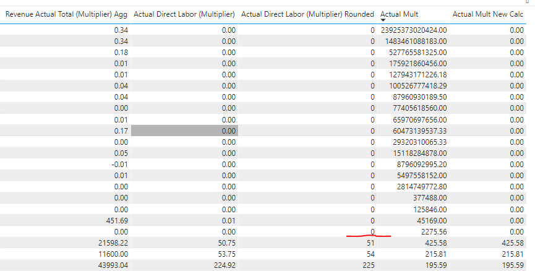Select the value 23925373020424.00

(414, 30)
